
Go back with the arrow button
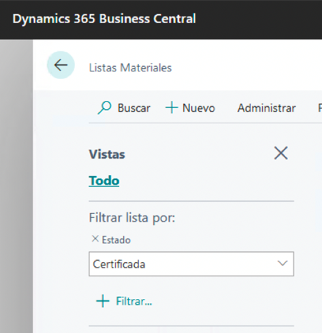[x=61, y=65]
